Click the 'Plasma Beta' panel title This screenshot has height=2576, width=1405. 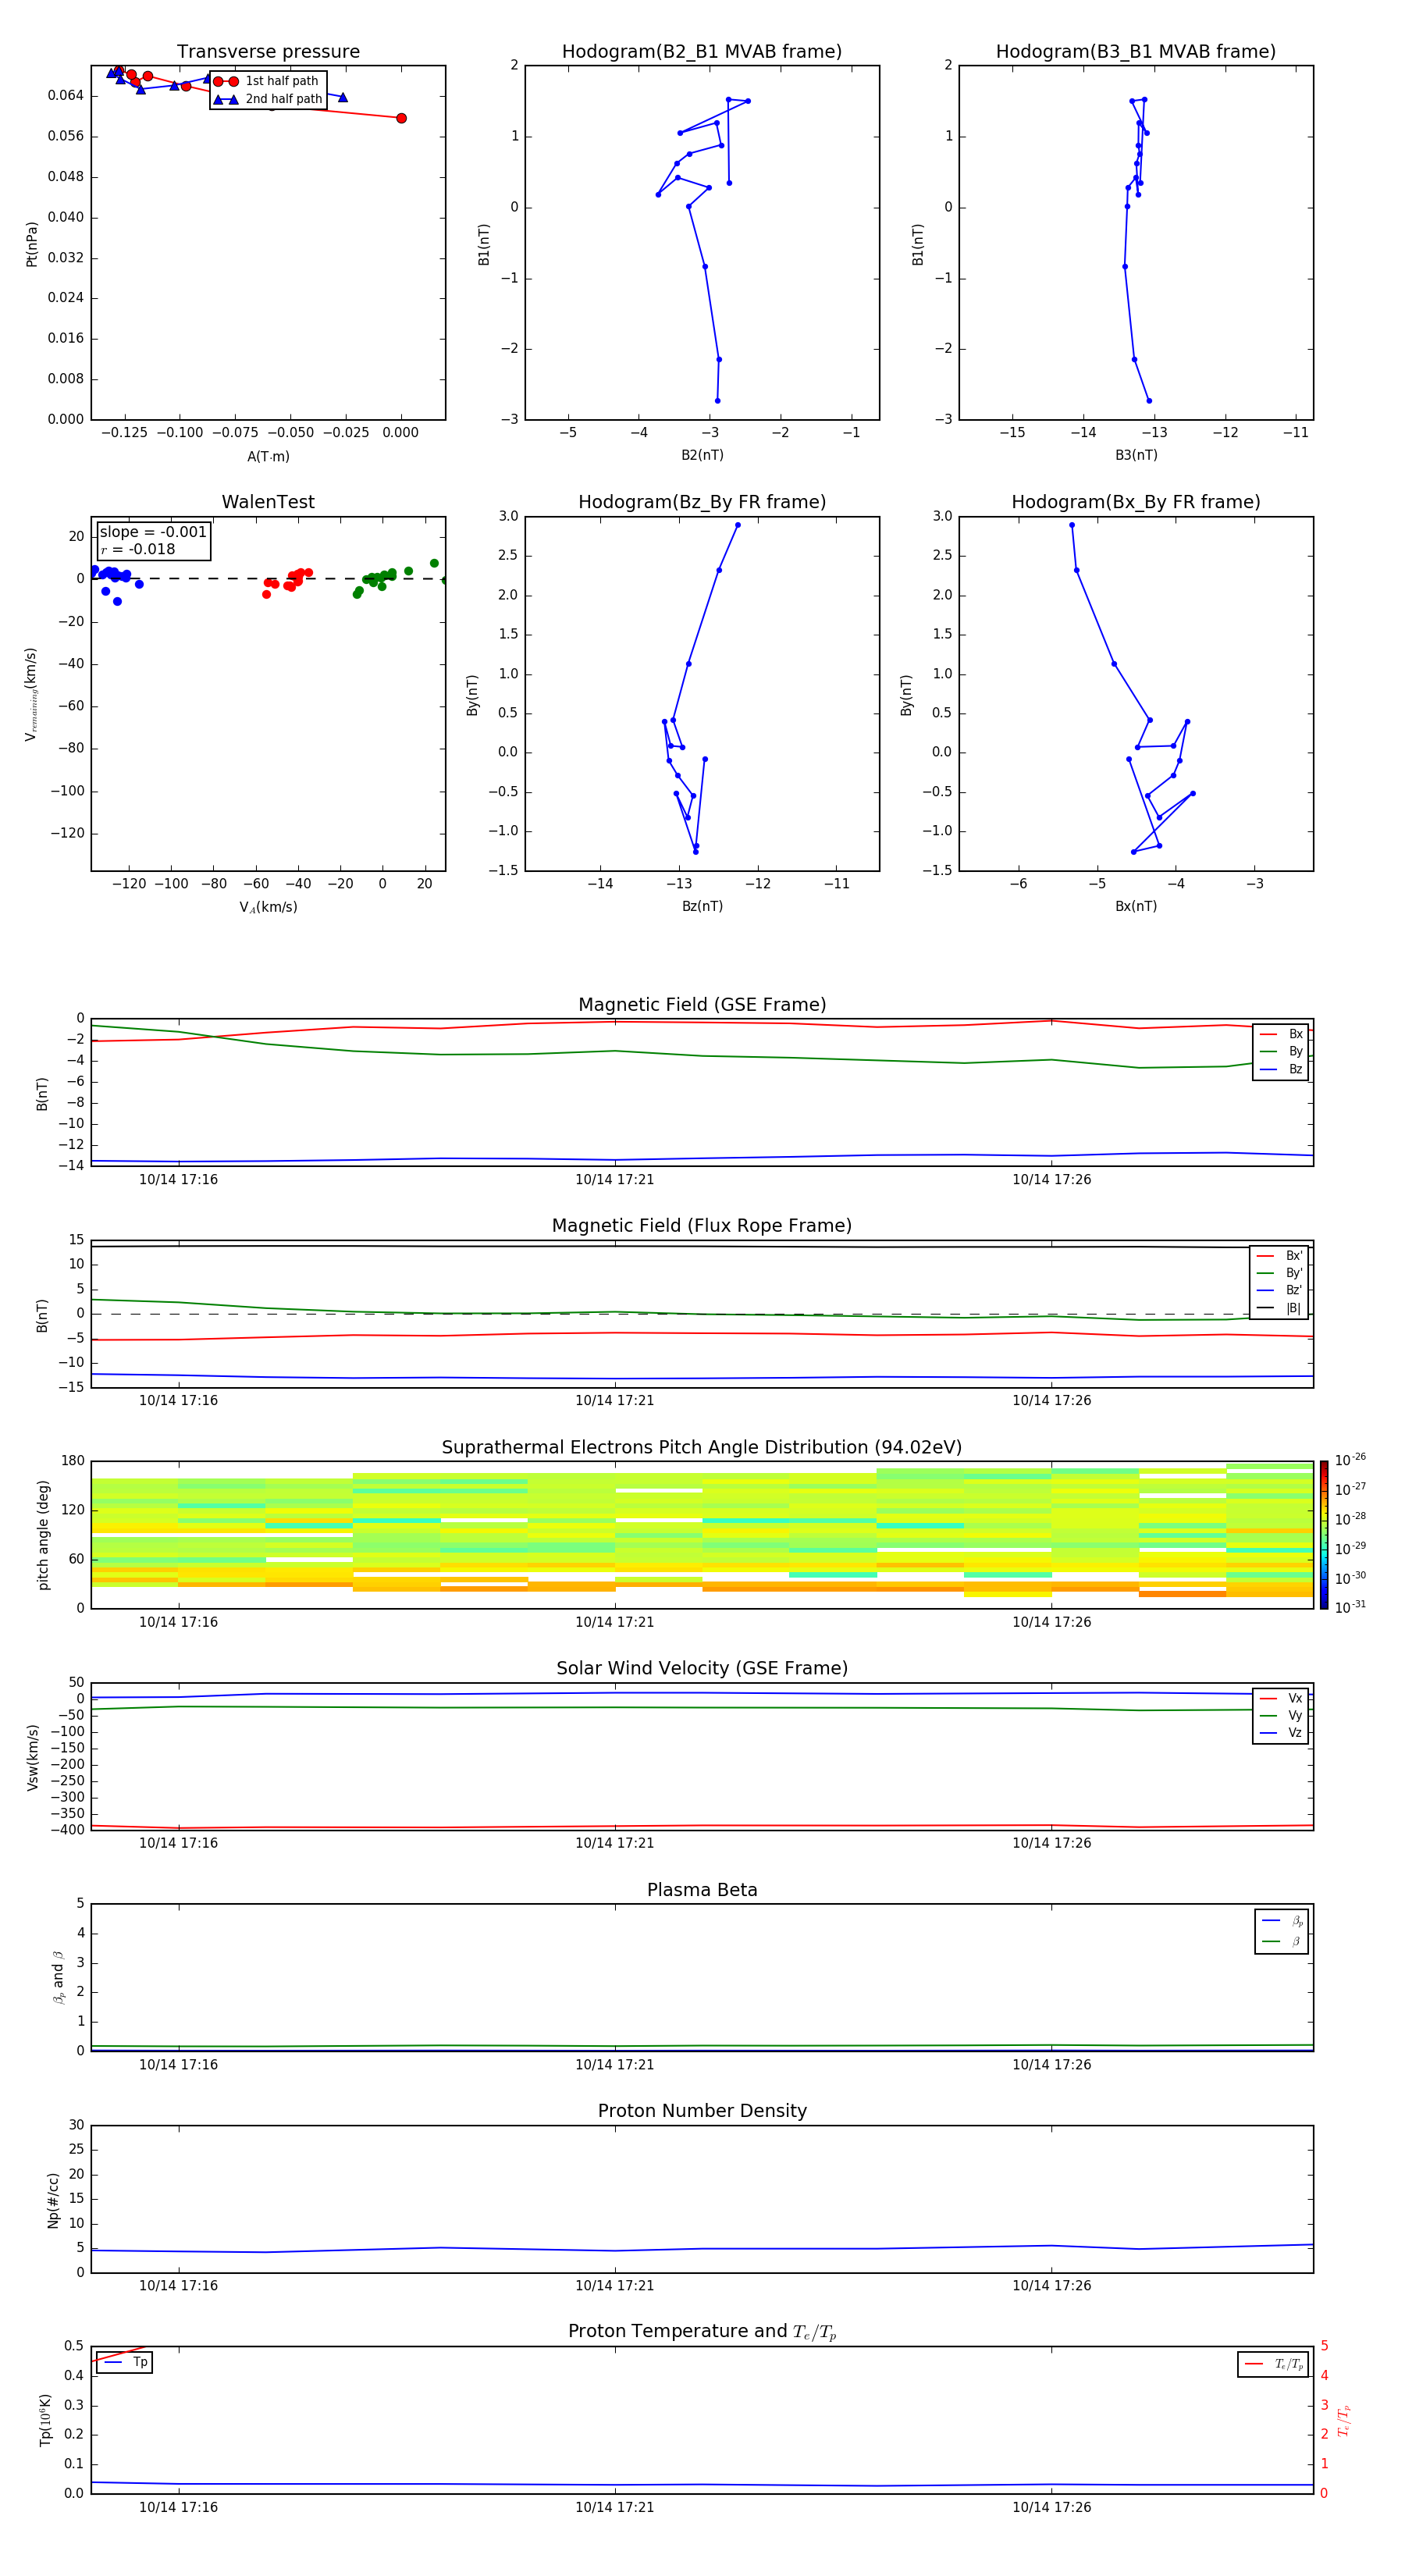click(702, 1890)
